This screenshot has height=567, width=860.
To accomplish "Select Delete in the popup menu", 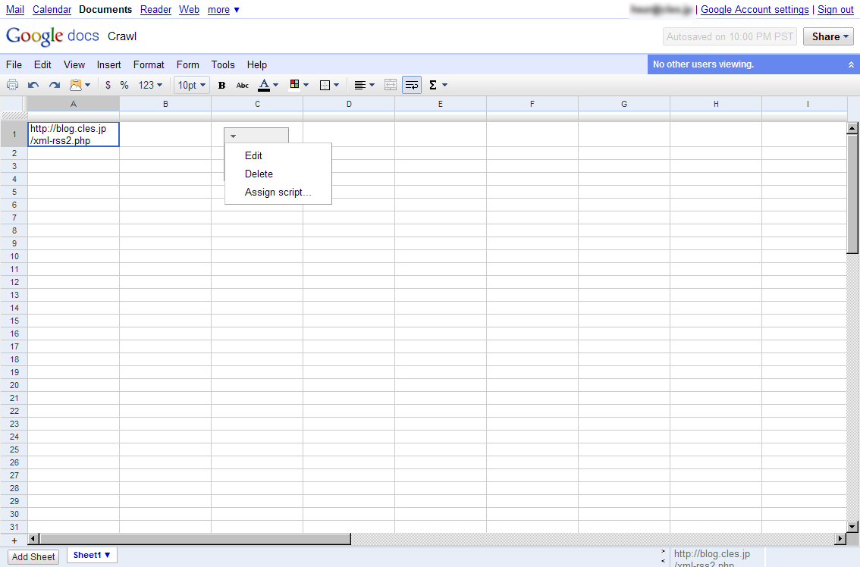I will pos(259,174).
